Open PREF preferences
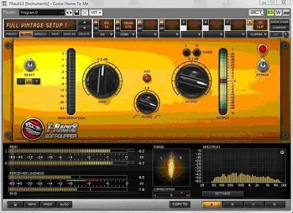The image size is (293, 213). click(48, 204)
